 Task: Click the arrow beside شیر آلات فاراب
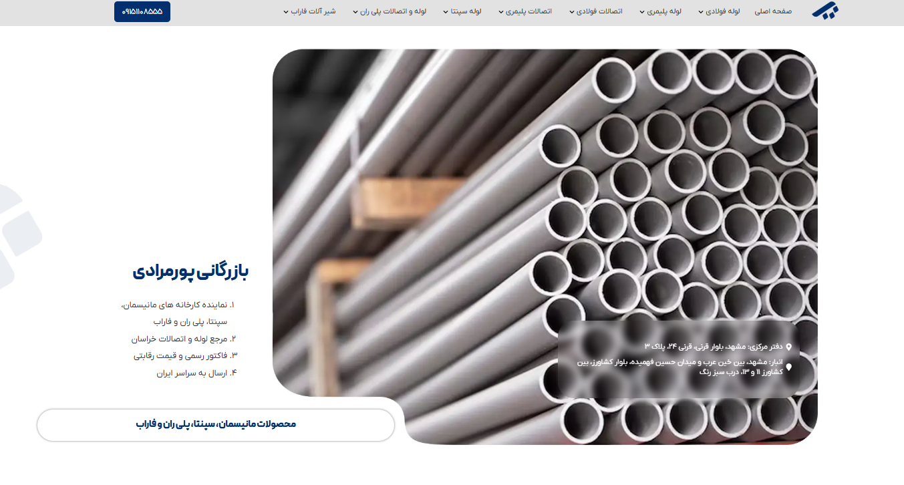click(x=285, y=12)
